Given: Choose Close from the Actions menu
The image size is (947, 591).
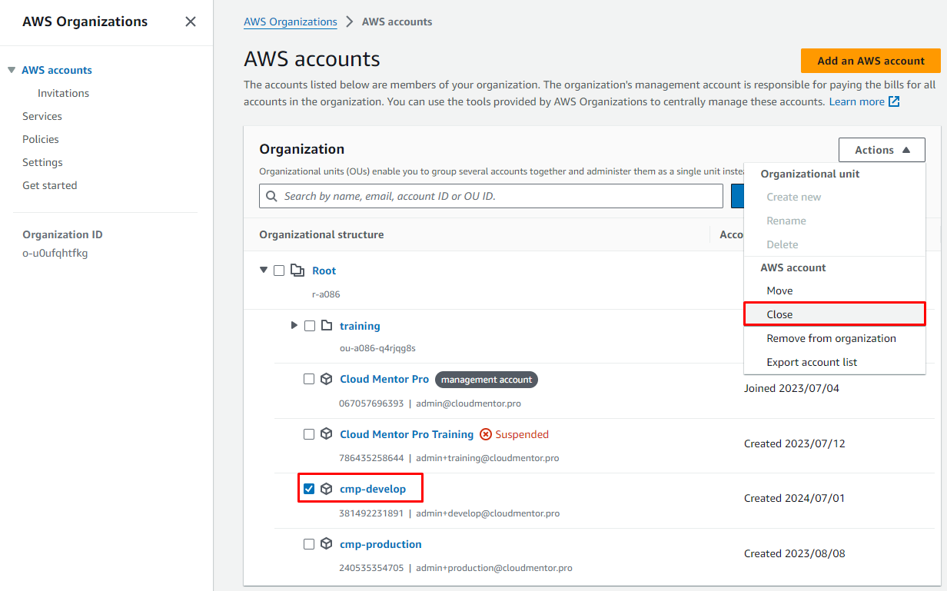Looking at the screenshot, I should tap(779, 314).
